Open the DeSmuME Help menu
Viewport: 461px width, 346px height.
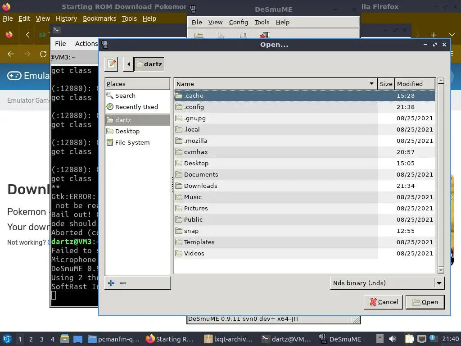pyautogui.click(x=283, y=23)
